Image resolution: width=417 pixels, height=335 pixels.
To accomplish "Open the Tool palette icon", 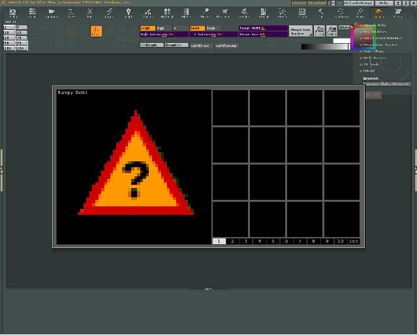I will [x=321, y=14].
